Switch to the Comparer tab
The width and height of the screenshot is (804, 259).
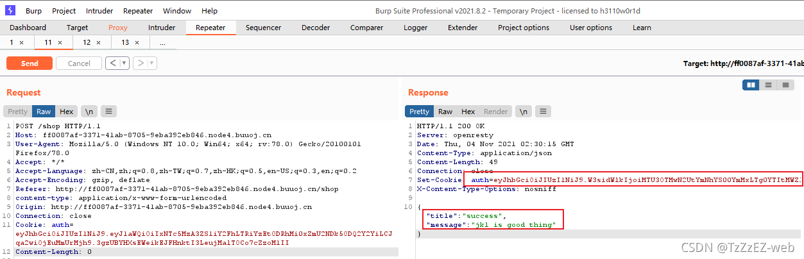pyautogui.click(x=366, y=28)
